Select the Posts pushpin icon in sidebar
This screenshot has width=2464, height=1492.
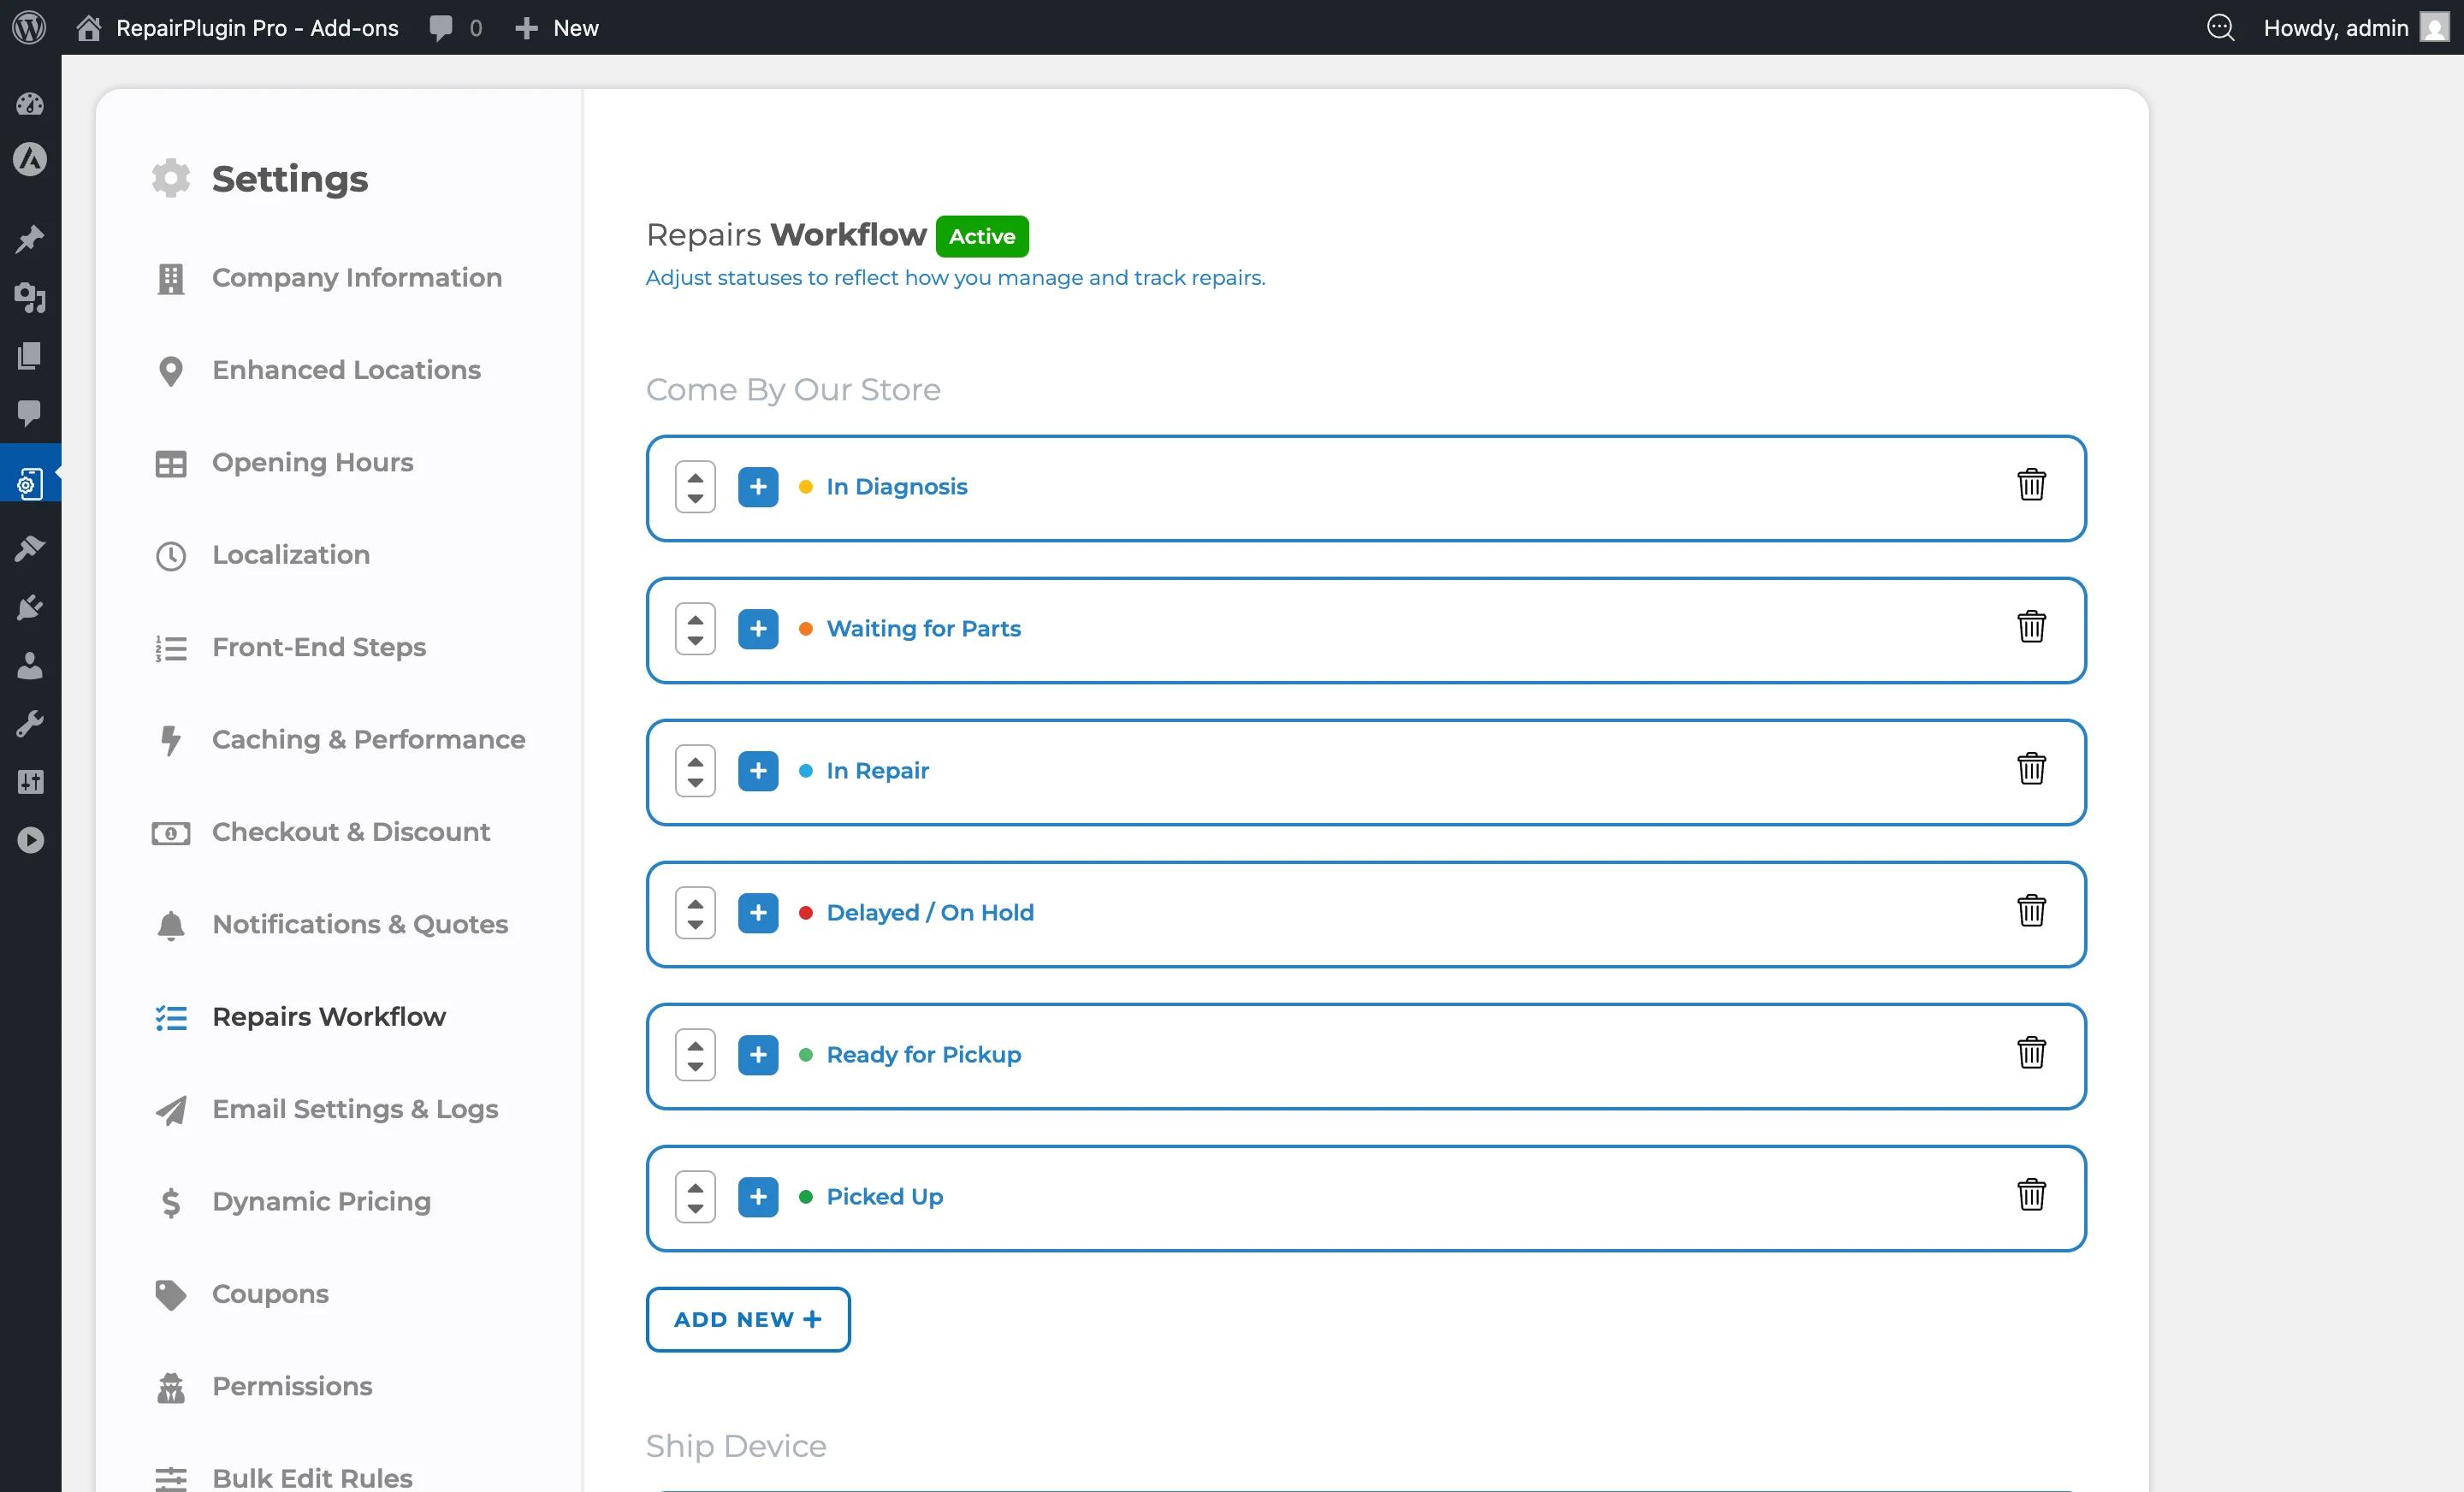pos(29,239)
